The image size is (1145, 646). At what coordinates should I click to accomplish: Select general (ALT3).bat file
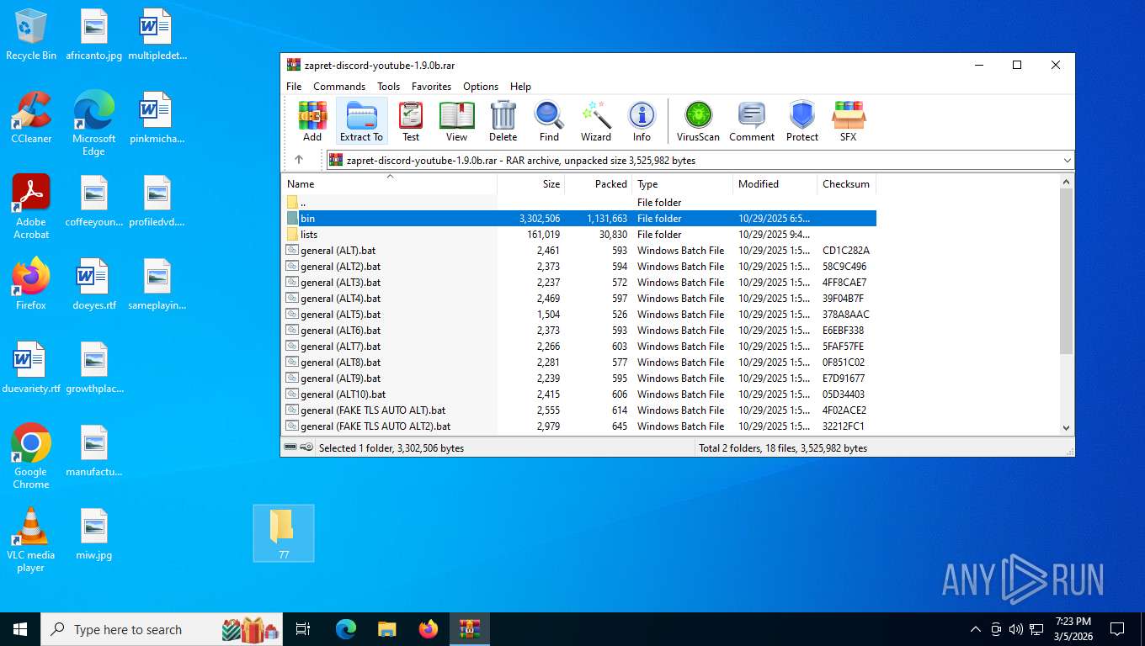[579, 282]
